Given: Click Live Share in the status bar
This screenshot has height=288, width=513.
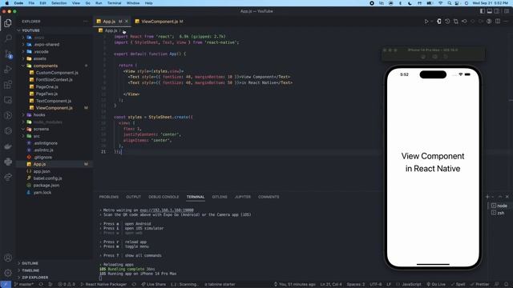Looking at the screenshot, I should tap(153, 285).
